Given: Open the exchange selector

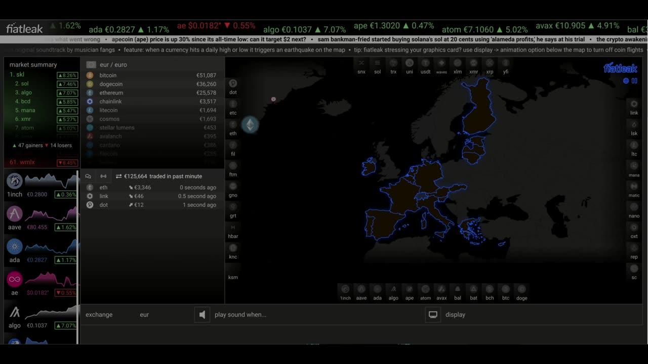Looking at the screenshot, I should [x=99, y=314].
